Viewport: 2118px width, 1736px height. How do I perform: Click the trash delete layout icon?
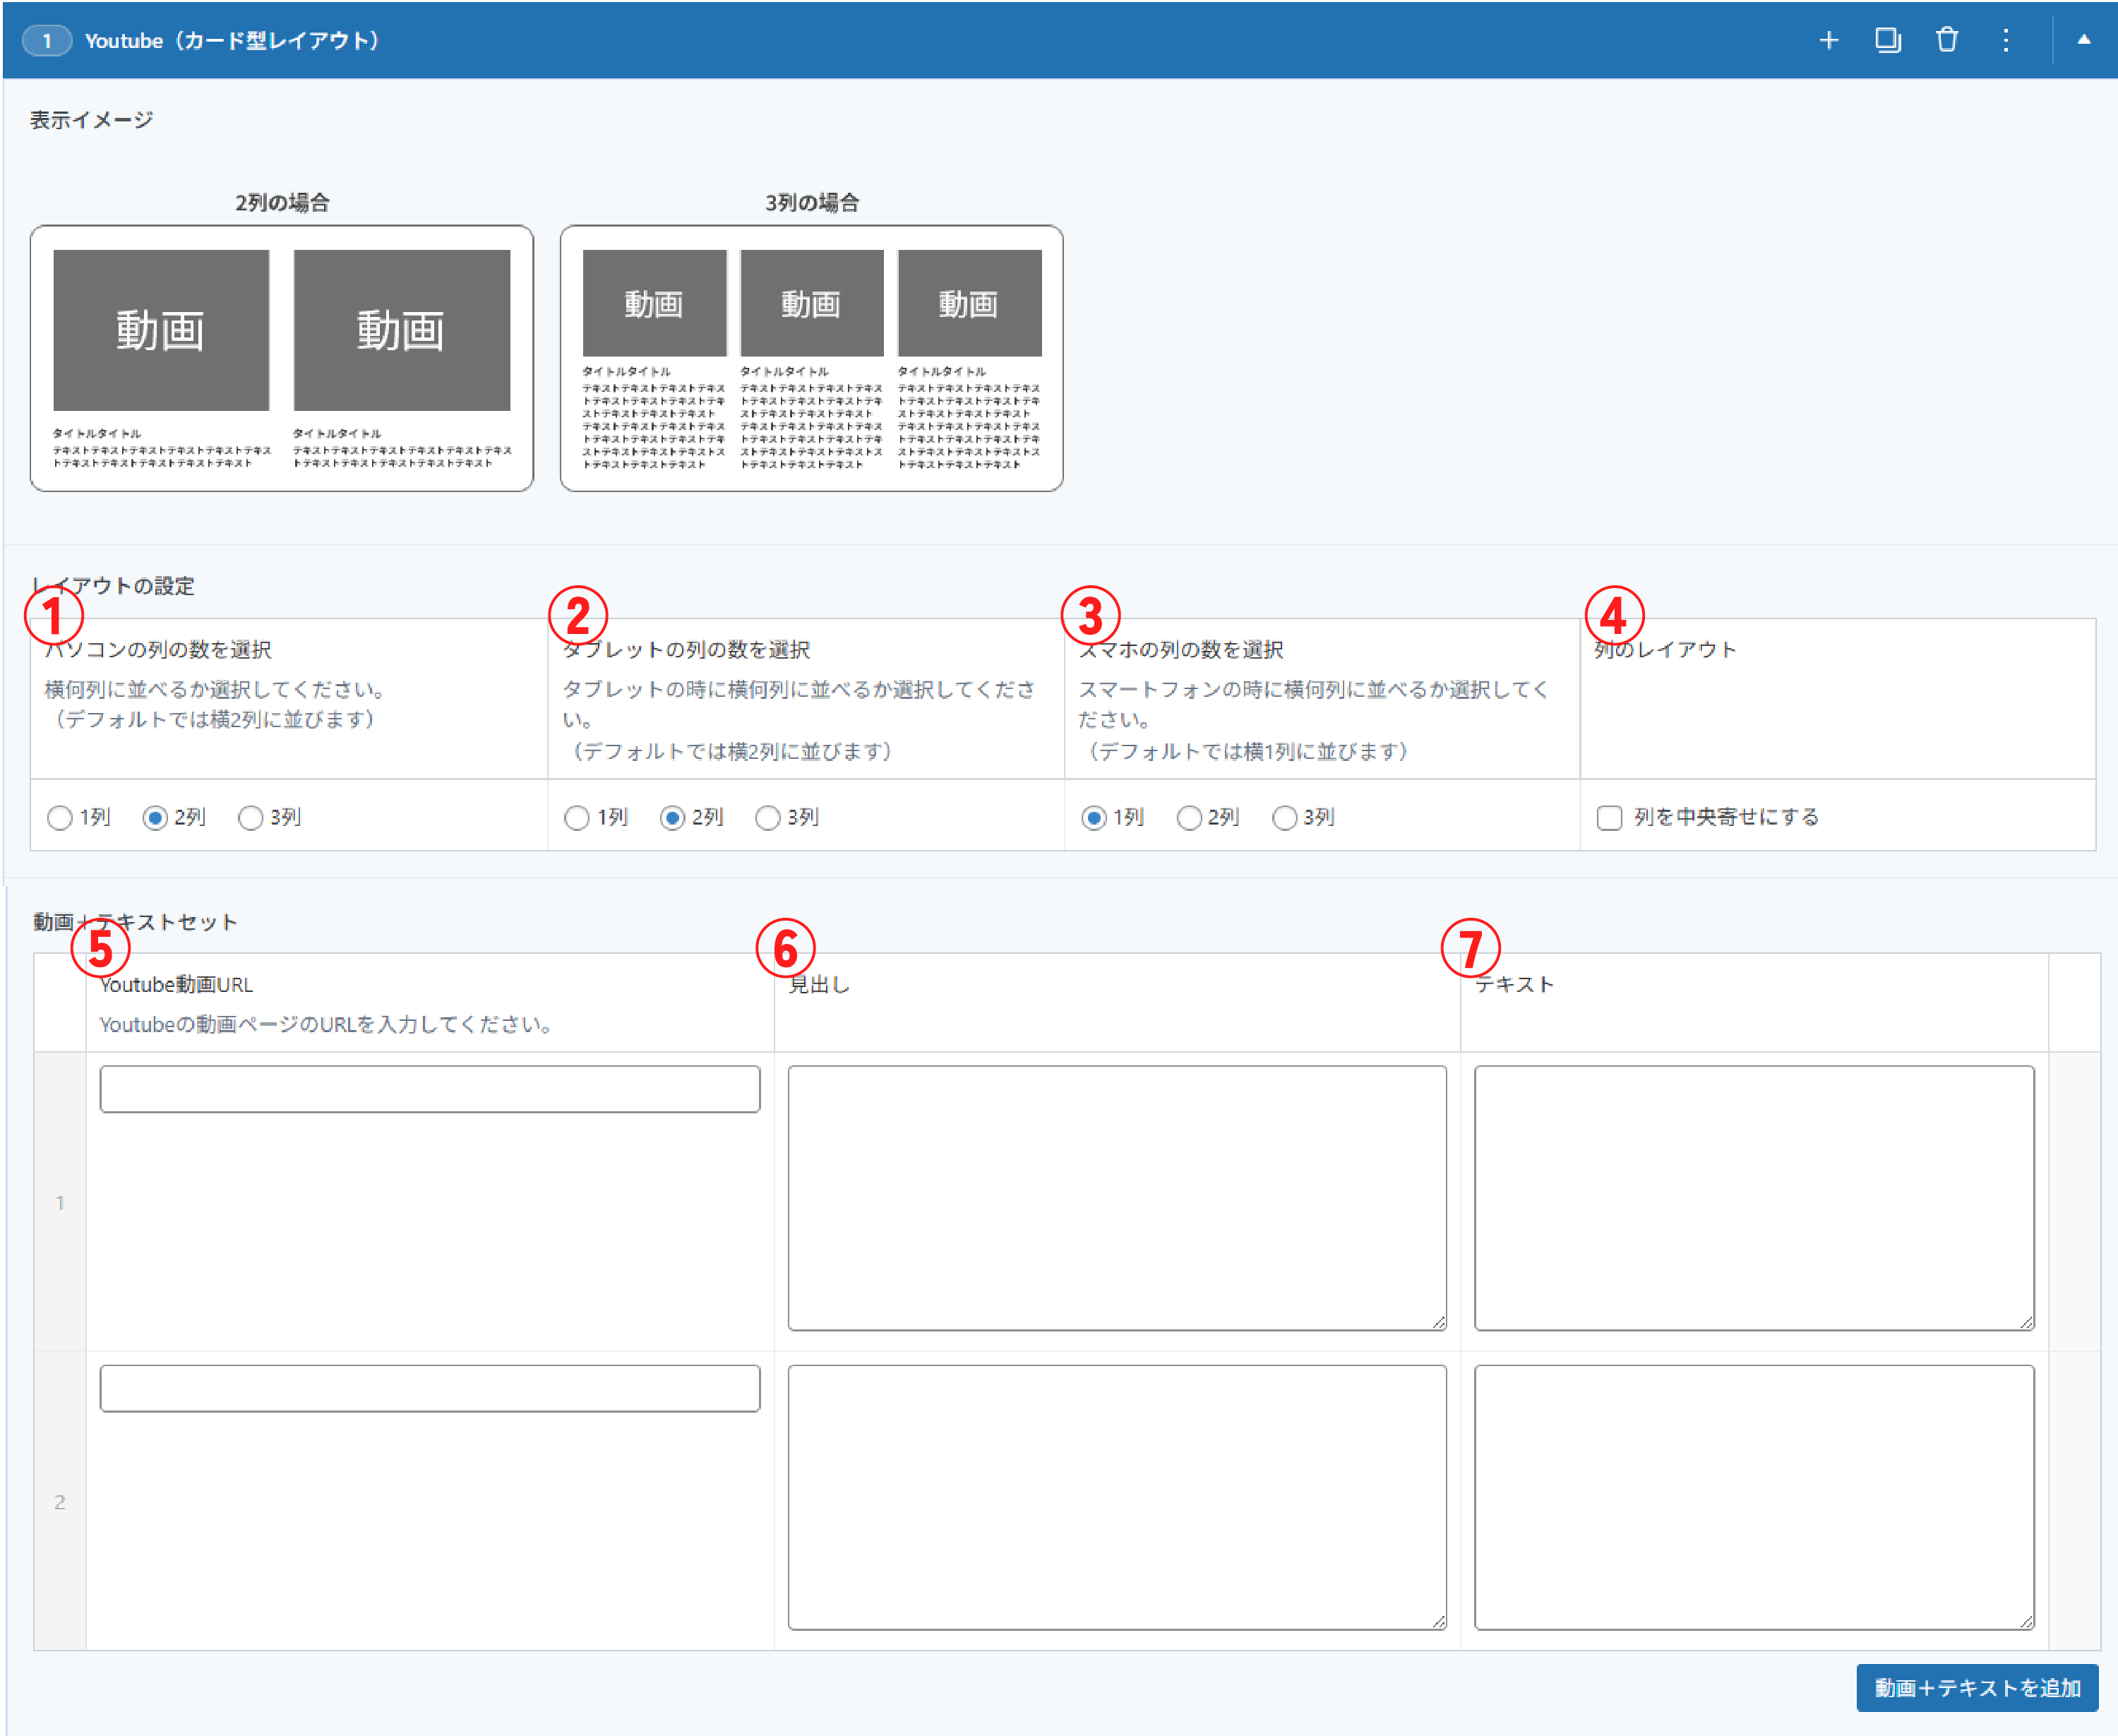point(1946,40)
